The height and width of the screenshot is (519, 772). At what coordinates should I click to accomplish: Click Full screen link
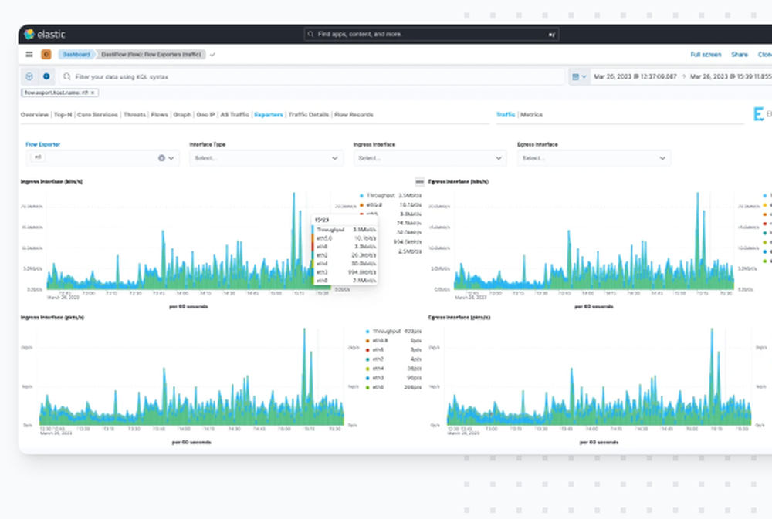[706, 55]
